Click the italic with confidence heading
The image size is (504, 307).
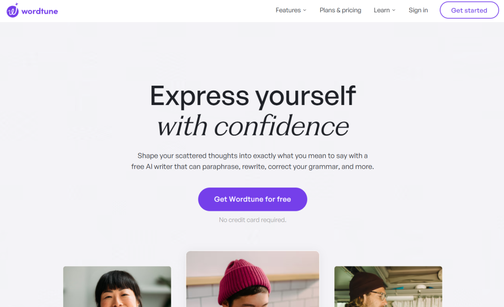pos(252,126)
